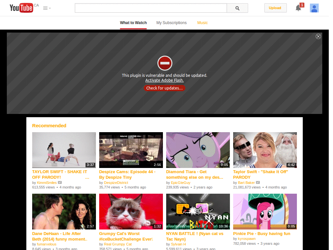Click title Grumpy Cat's Worst #IceBucketChallenge
Screen dimensions: 333x250
click(126, 236)
